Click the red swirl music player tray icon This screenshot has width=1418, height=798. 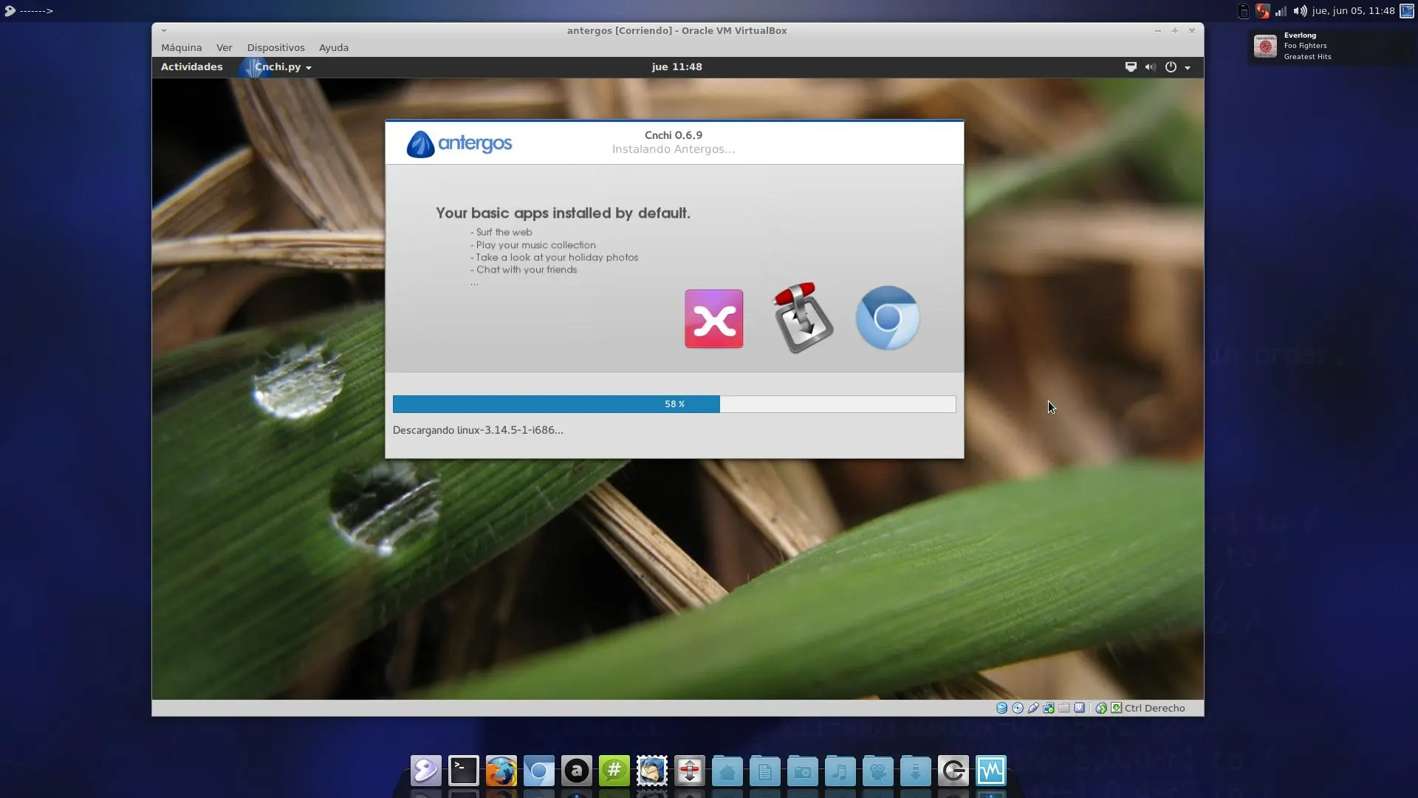click(1262, 10)
